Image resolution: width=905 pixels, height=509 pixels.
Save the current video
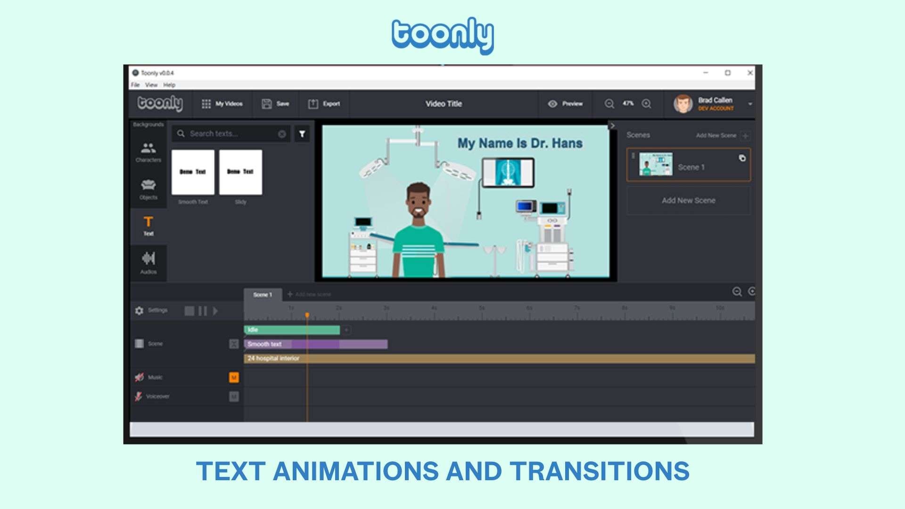(x=275, y=104)
